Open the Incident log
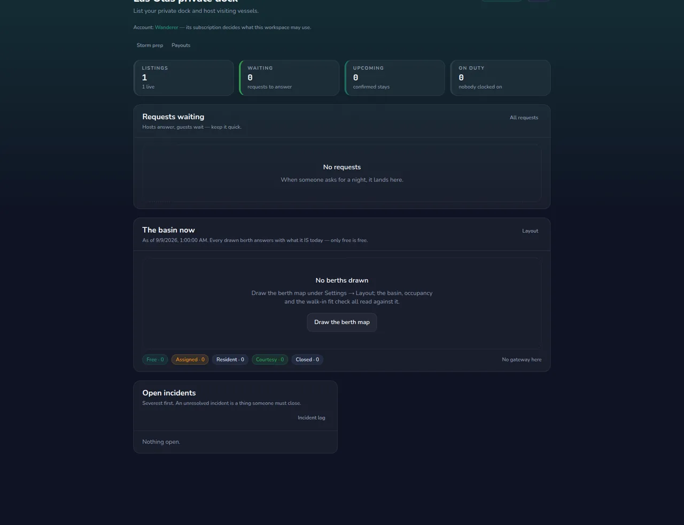684x525 pixels. (312, 418)
